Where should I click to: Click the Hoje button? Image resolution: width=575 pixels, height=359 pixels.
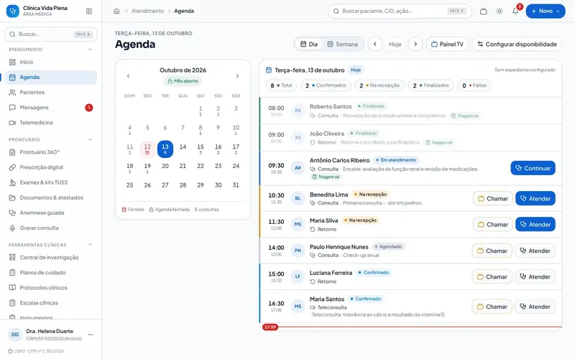click(395, 44)
